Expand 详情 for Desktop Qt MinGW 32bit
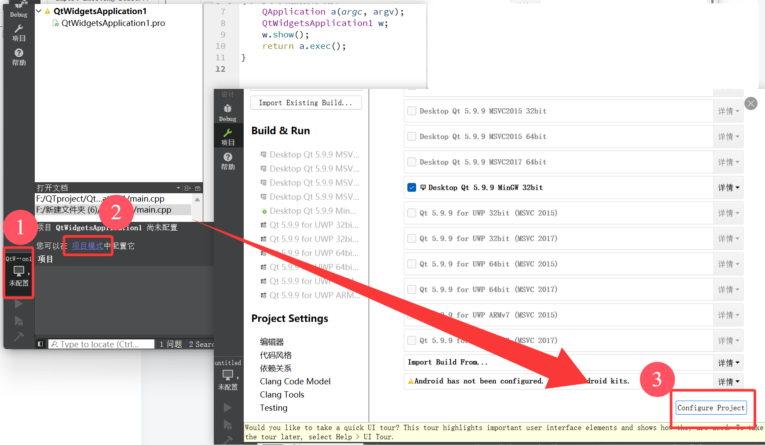Image resolution: width=765 pixels, height=445 pixels. tap(728, 188)
